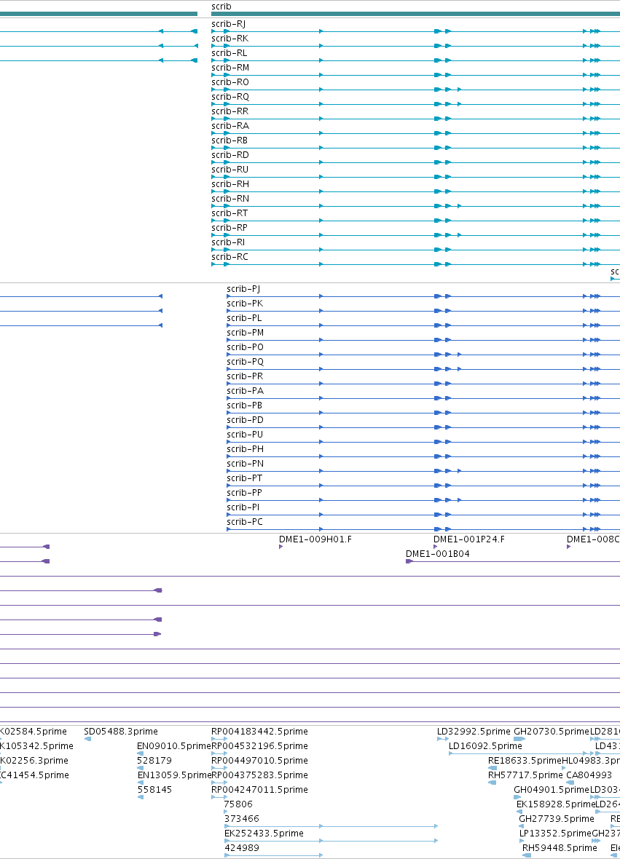
Task: Select transcript scrib-RO label
Action: click(x=230, y=82)
